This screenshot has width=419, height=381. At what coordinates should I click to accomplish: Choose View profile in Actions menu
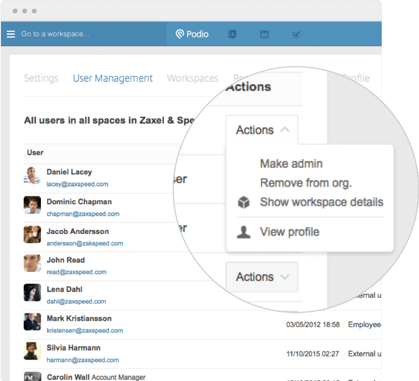[x=289, y=232]
